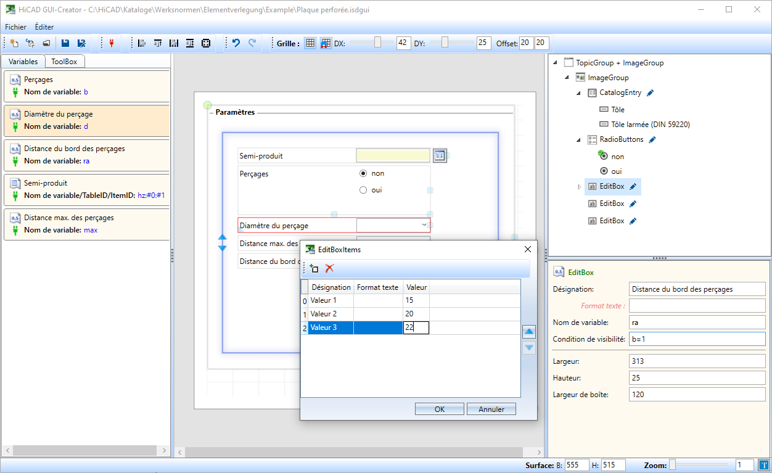Switch to the ToolBox tab
The height and width of the screenshot is (473, 772).
click(64, 62)
